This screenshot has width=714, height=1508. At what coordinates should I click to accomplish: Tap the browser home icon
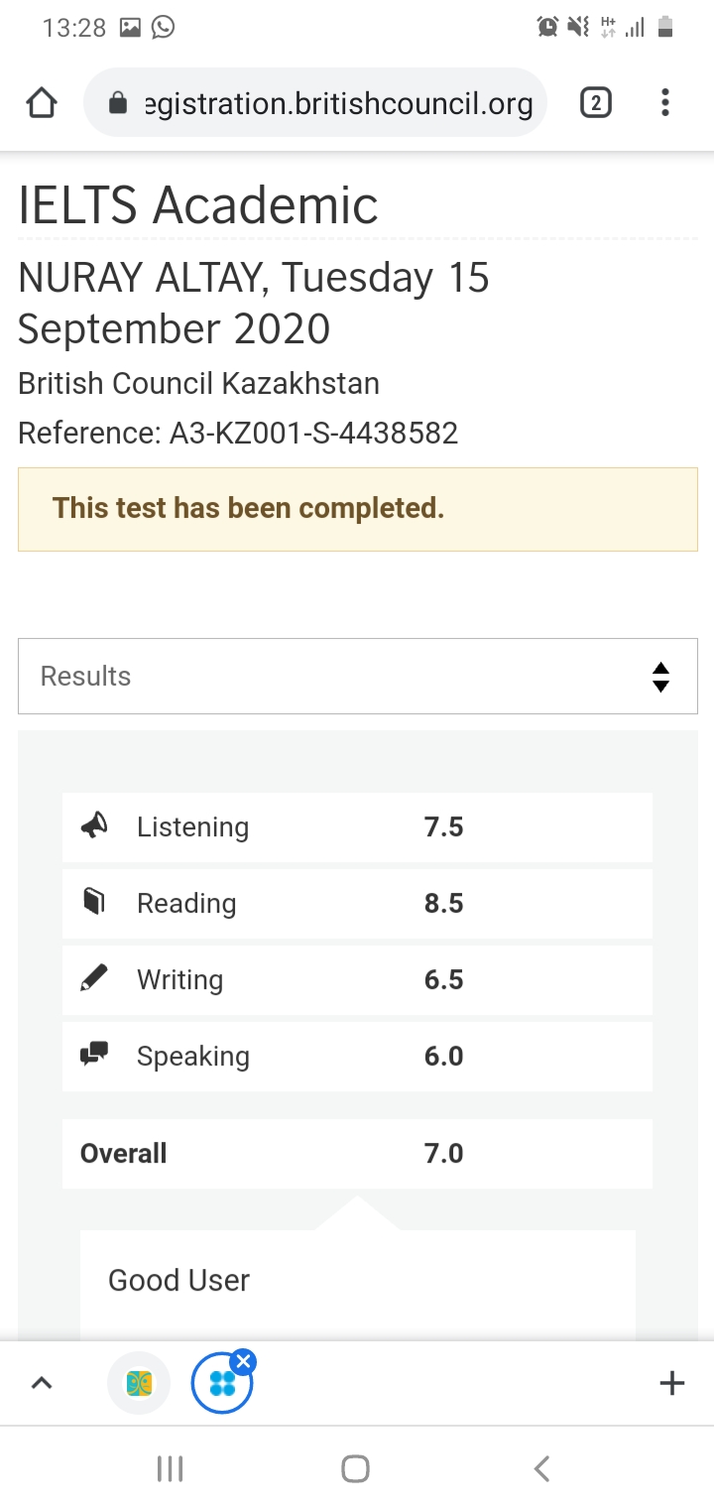[42, 103]
